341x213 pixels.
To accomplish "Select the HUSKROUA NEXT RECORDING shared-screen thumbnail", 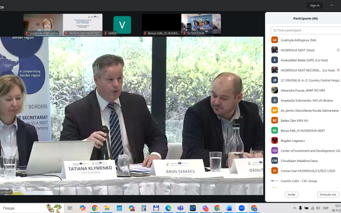I will pos(83,24).
